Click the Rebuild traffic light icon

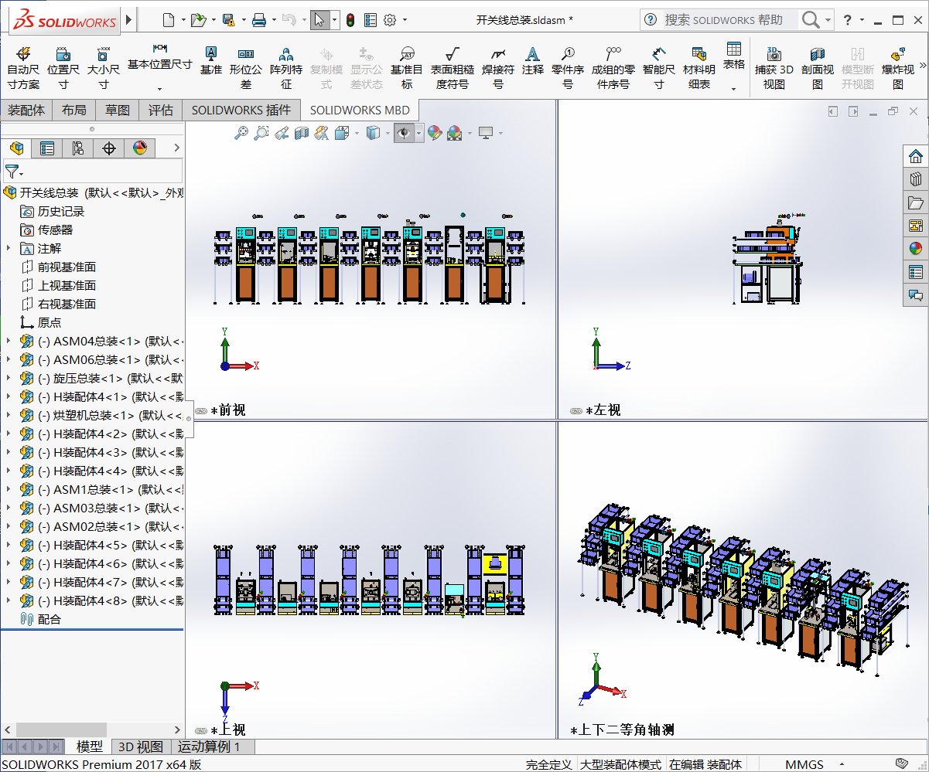pos(350,20)
